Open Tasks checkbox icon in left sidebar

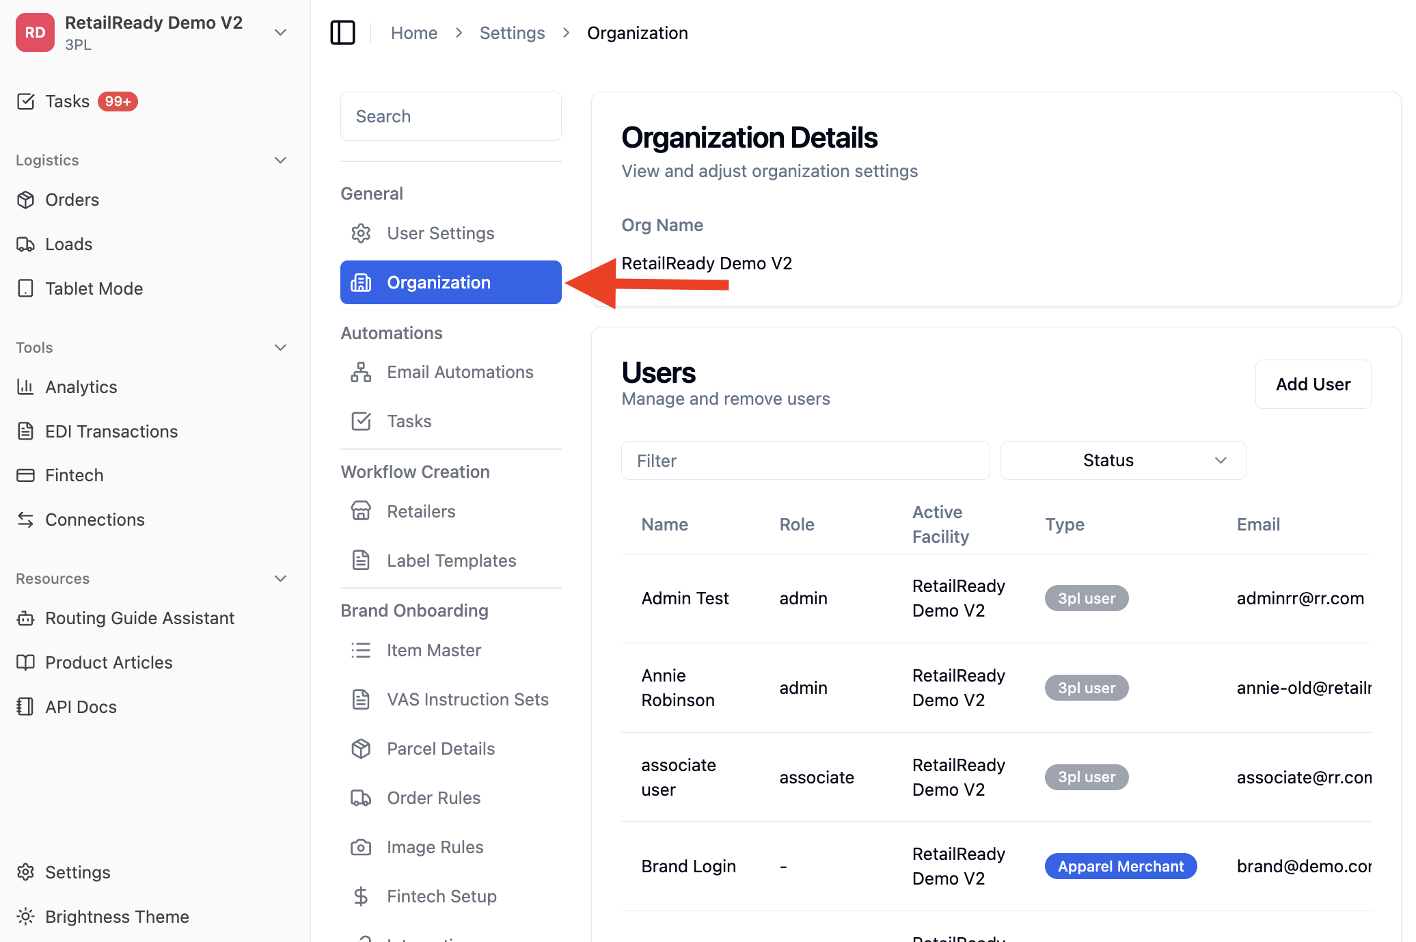pos(25,101)
